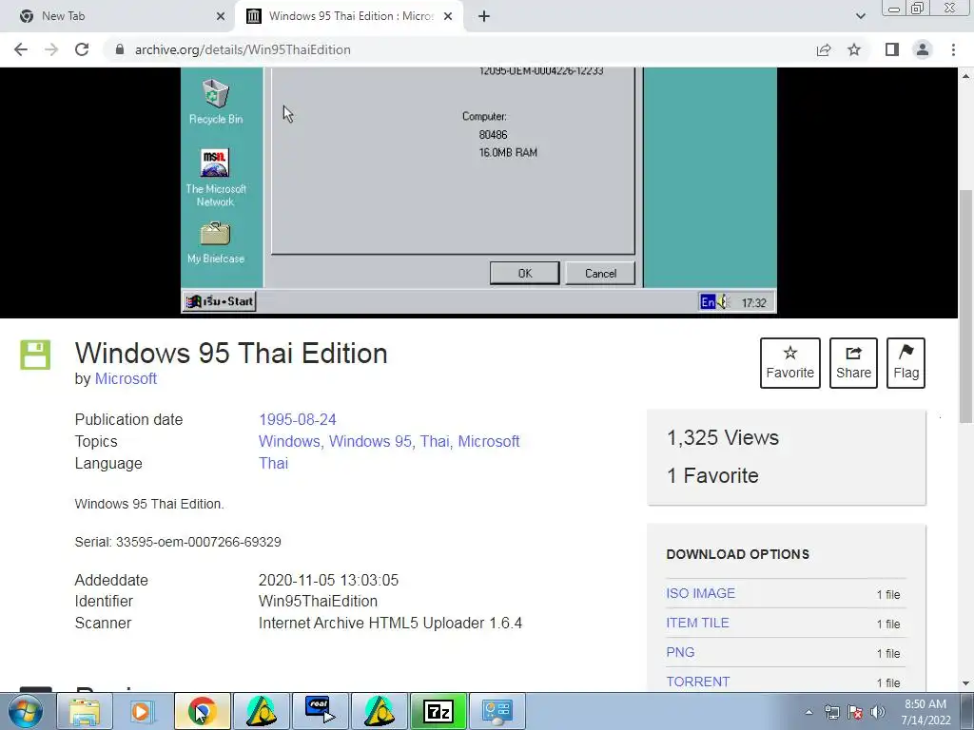This screenshot has height=730, width=974.
Task: Open the Chrome profile avatar
Action: (923, 49)
